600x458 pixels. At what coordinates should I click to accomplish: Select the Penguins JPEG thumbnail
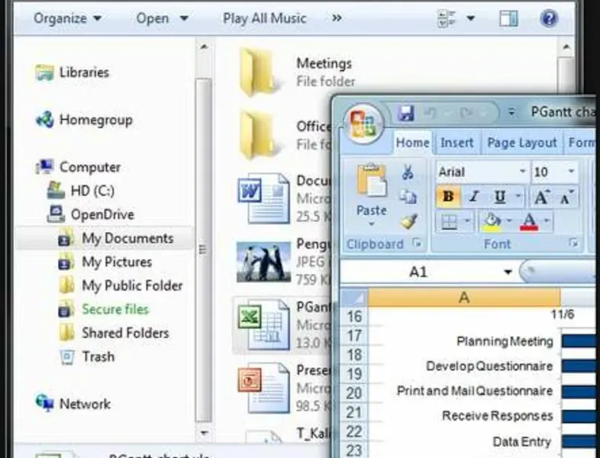(x=263, y=262)
